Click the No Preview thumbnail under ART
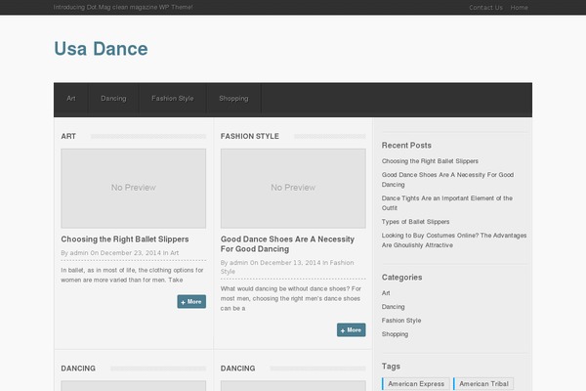The image size is (586, 391). (134, 189)
